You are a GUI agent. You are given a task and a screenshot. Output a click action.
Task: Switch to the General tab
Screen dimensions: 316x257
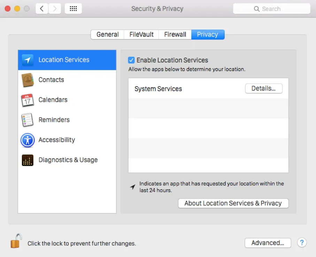coord(108,35)
